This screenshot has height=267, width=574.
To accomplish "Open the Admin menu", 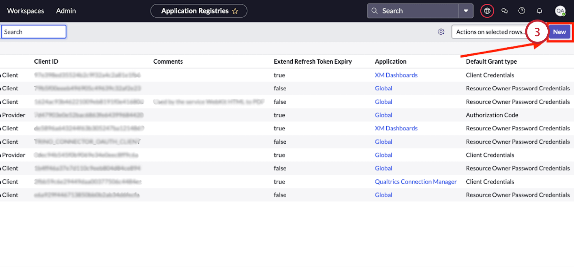I will [66, 11].
